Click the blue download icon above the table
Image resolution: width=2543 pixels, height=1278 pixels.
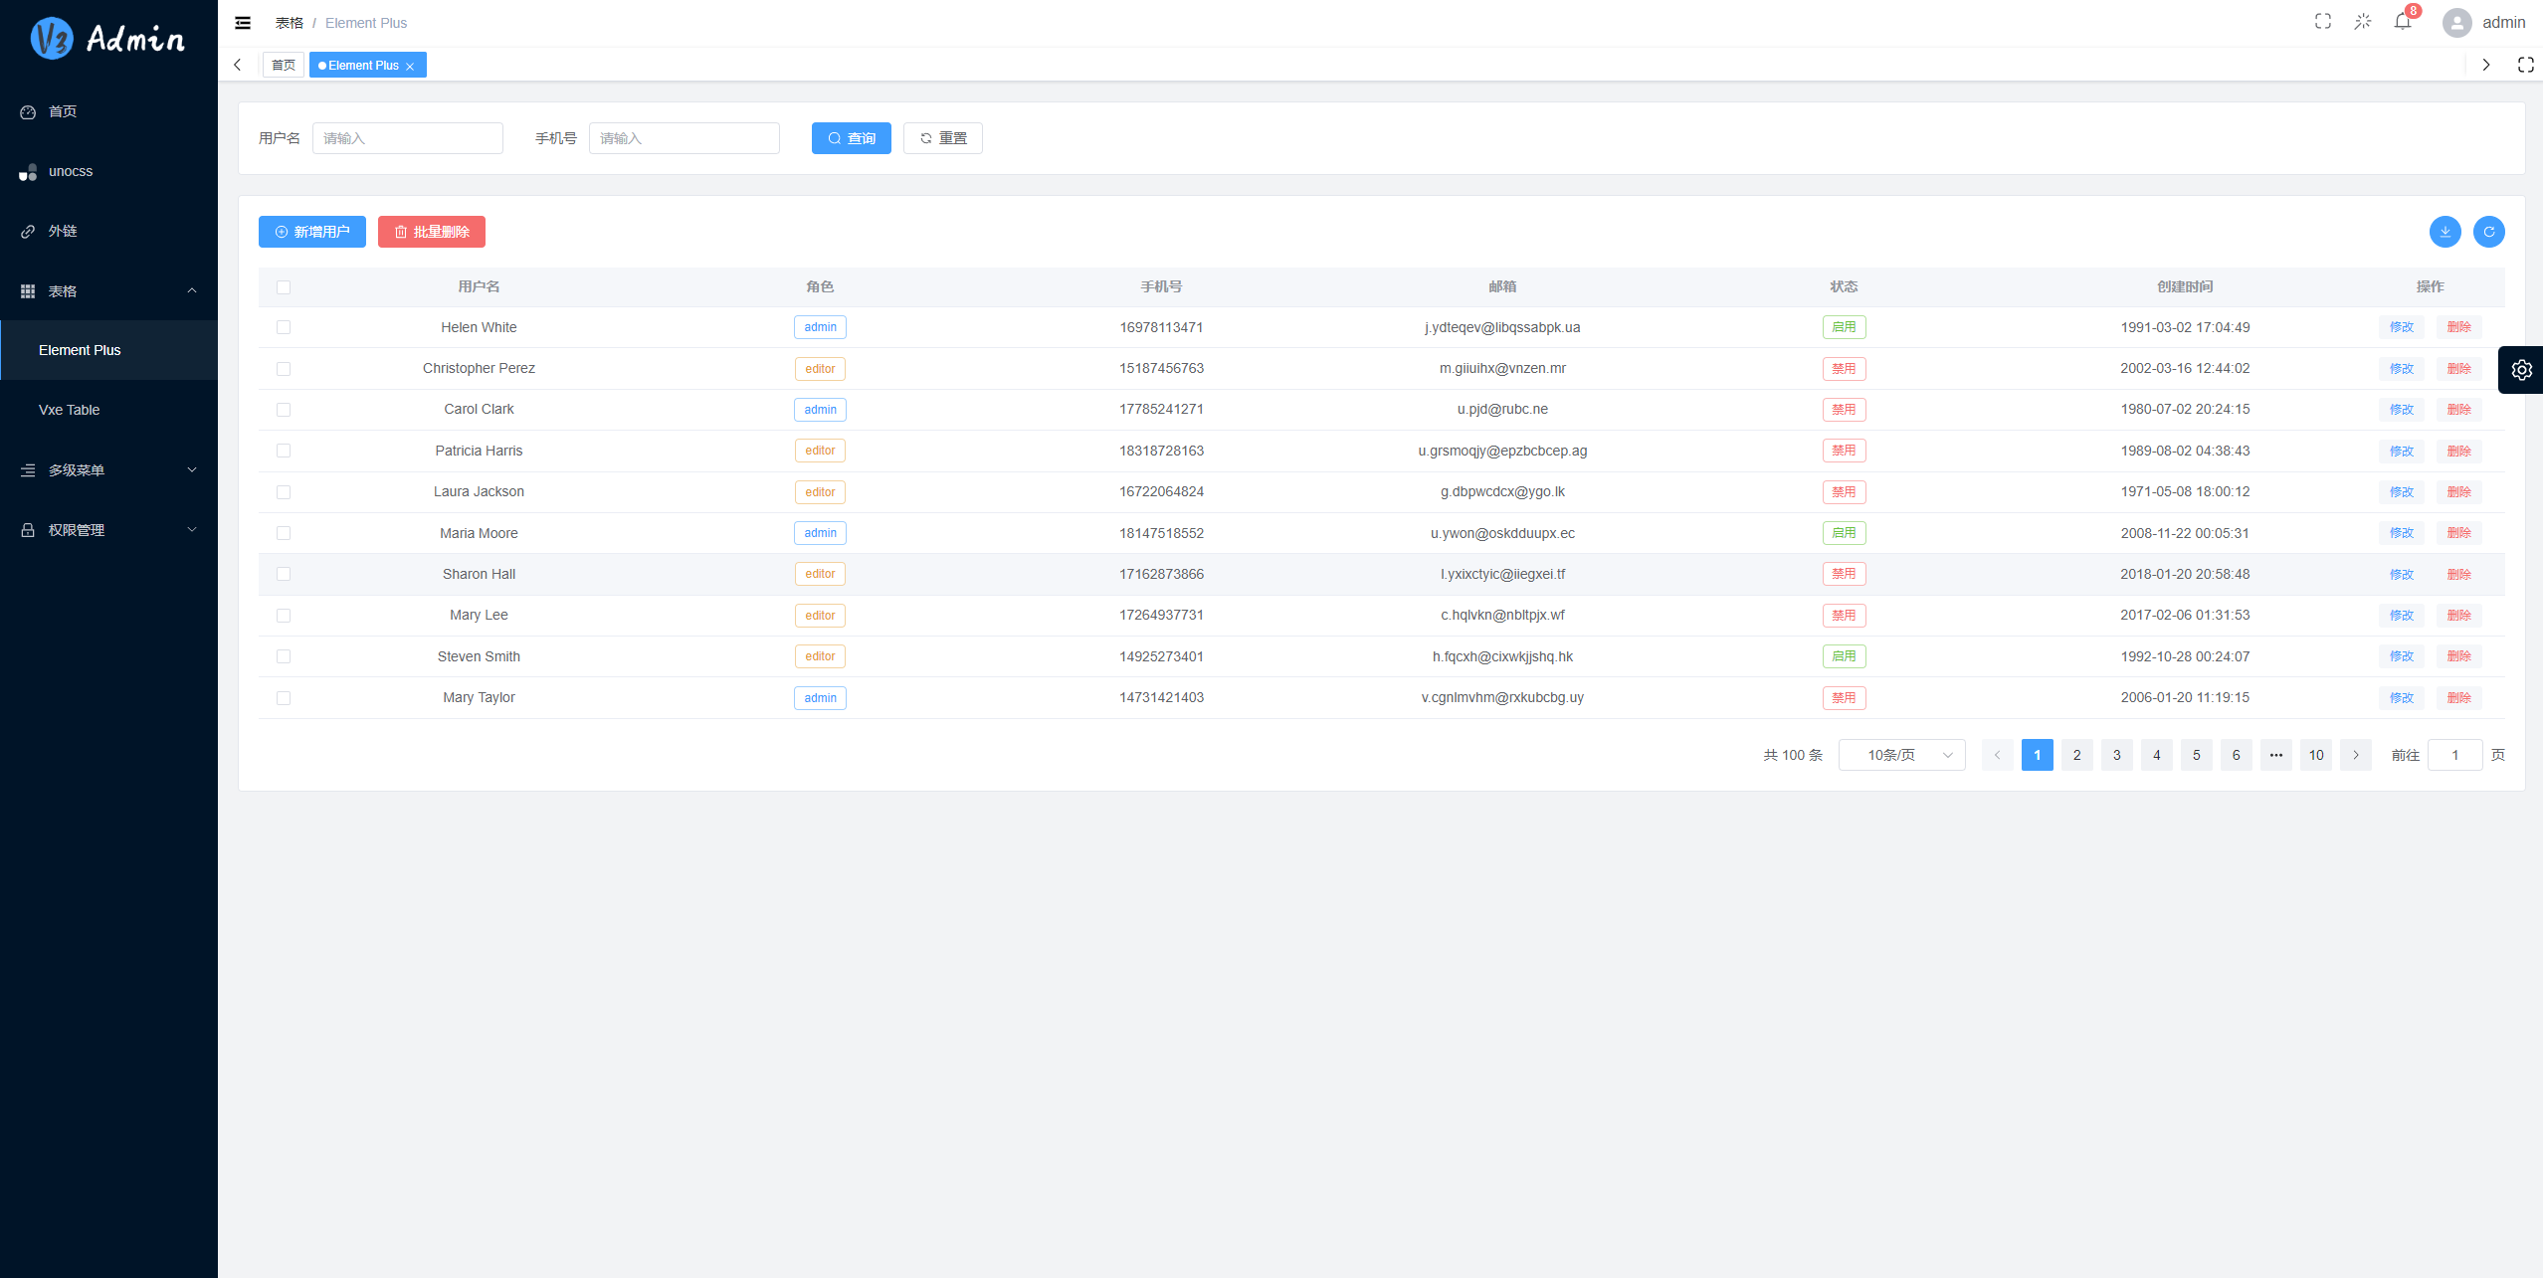point(2445,232)
